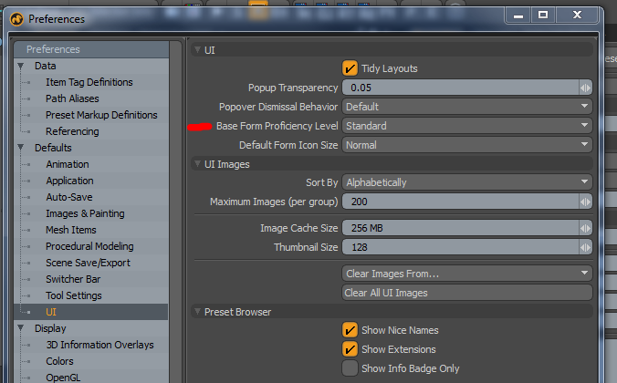Select Switcher Bar preferences

(x=73, y=279)
